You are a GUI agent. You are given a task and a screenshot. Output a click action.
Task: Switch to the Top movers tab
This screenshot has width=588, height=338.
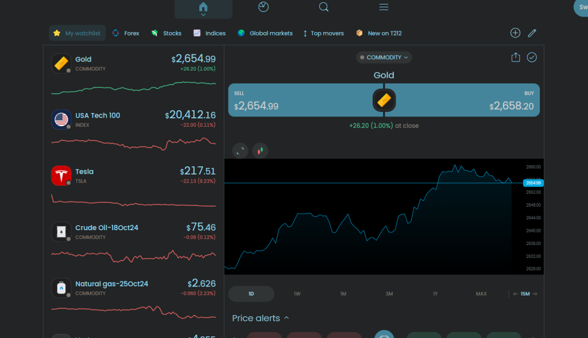tap(323, 33)
